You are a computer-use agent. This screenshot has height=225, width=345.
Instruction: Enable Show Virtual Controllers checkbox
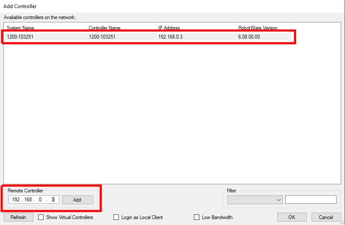[x=41, y=217]
